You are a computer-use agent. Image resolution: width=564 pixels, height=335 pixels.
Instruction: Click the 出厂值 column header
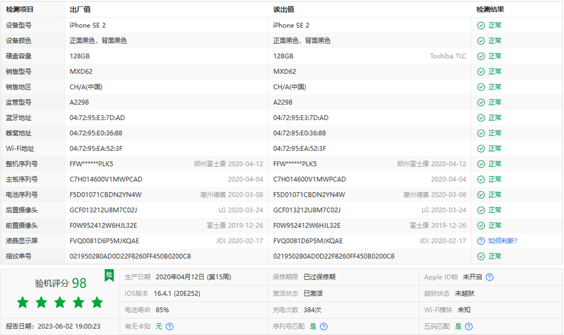click(x=80, y=9)
